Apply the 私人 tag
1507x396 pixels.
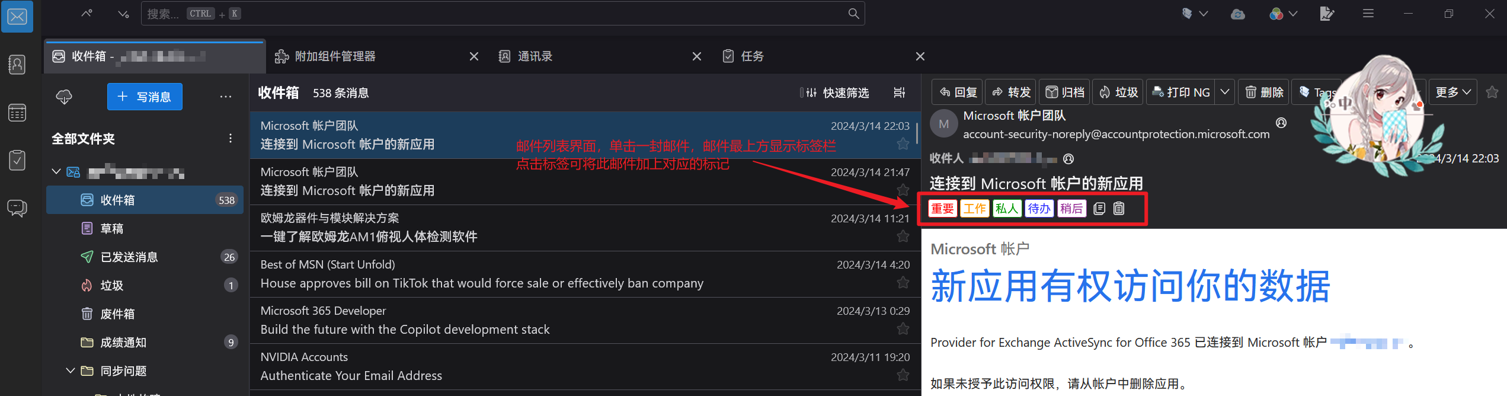tap(1007, 209)
